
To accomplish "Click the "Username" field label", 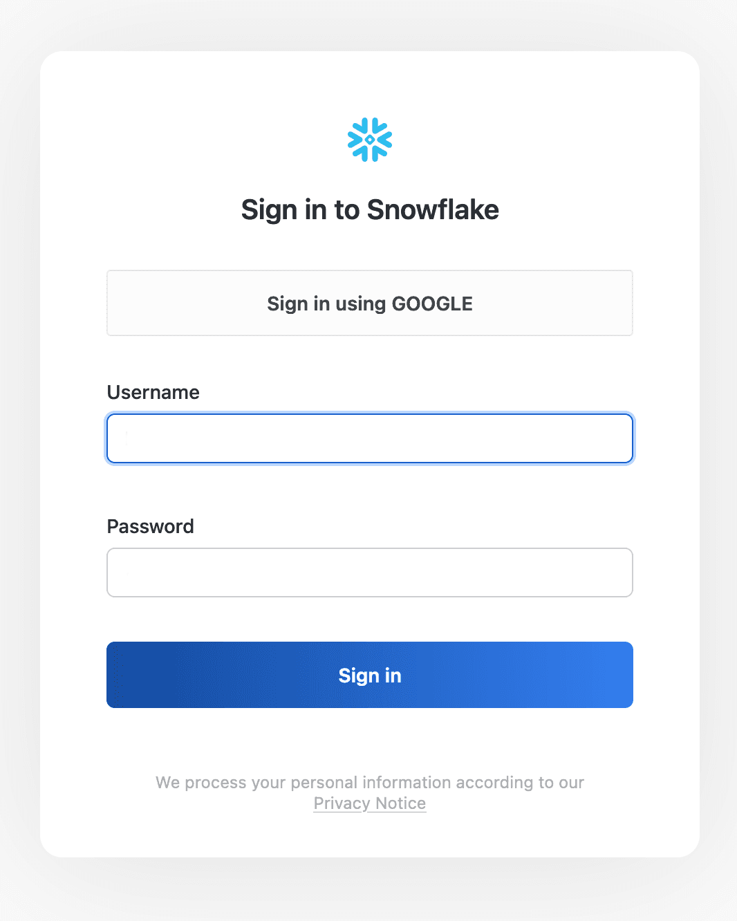I will tap(153, 393).
